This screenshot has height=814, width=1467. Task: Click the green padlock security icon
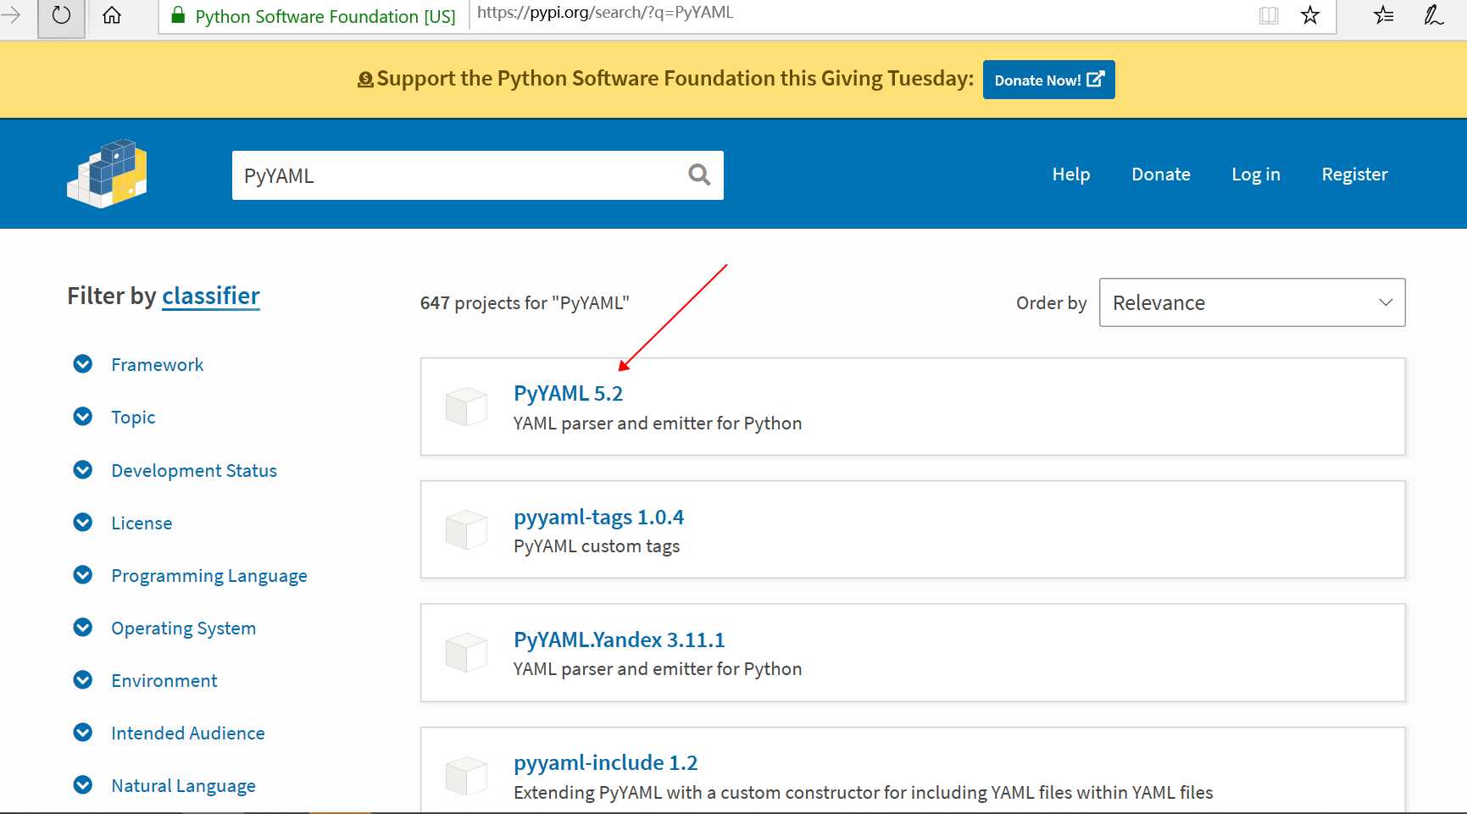point(178,15)
